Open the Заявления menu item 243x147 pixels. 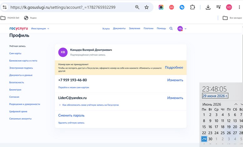pos(134,28)
